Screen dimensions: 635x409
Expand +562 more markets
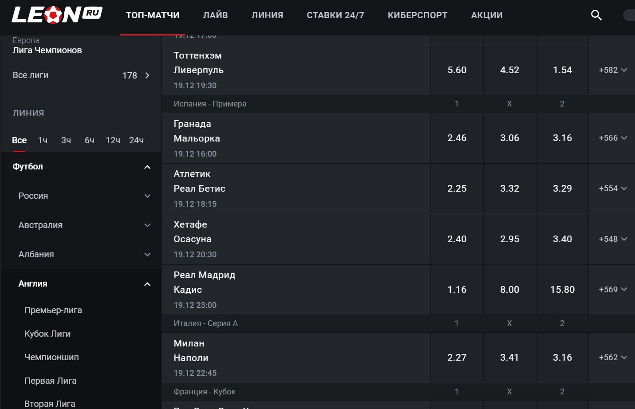612,358
